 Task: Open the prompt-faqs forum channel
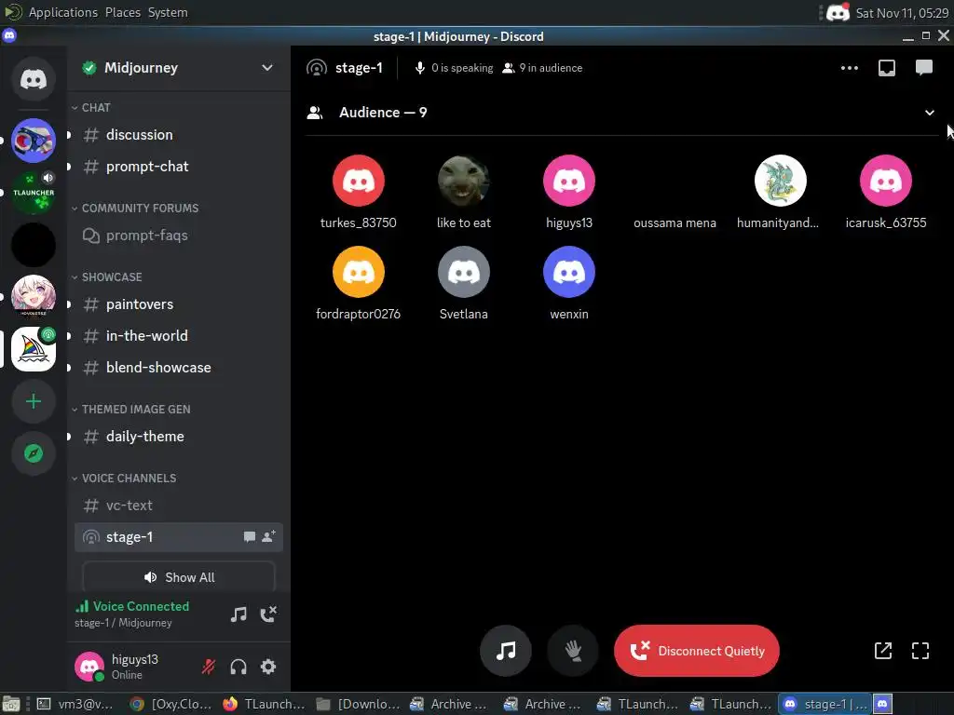tap(179, 236)
